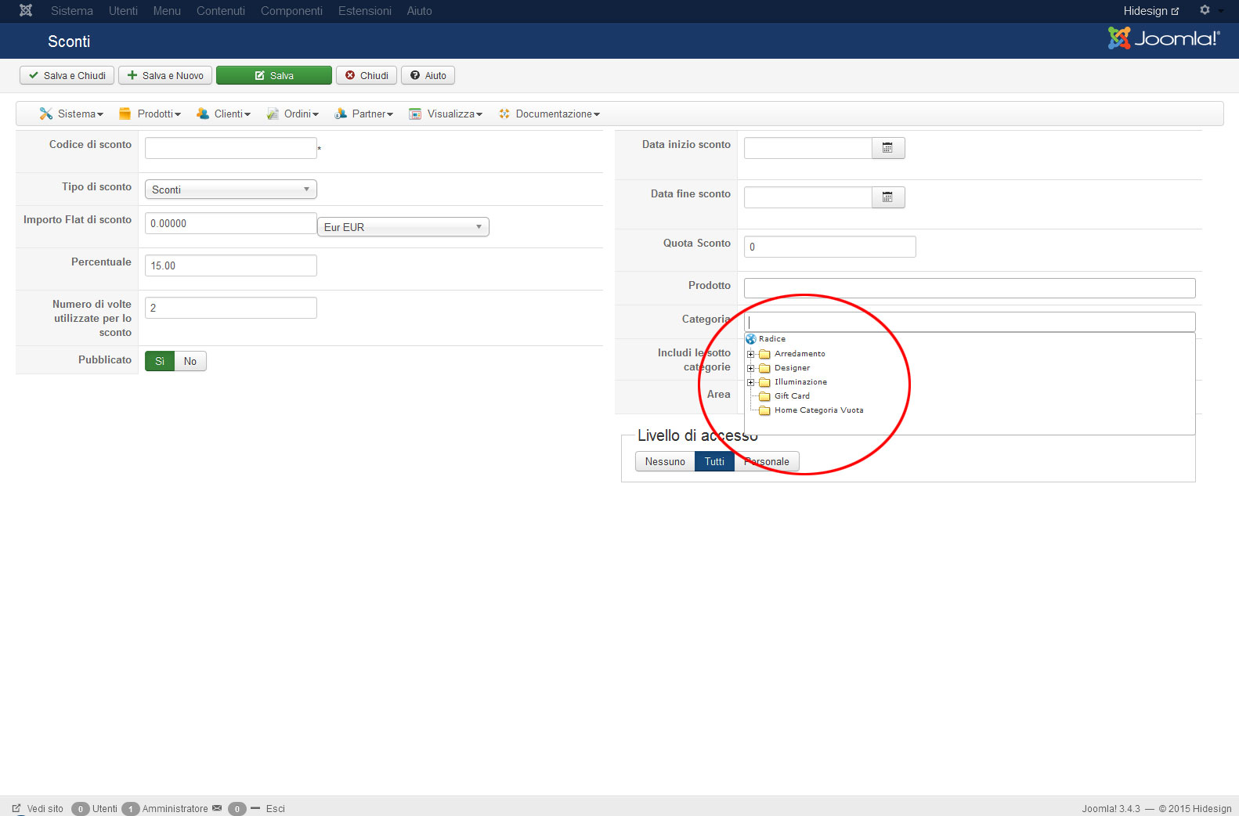Select Home Categoria Vuota category label
The image size is (1239, 816).
coord(819,410)
